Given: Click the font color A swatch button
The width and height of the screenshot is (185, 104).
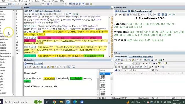Looking at the screenshot, I should tap(154, 63).
